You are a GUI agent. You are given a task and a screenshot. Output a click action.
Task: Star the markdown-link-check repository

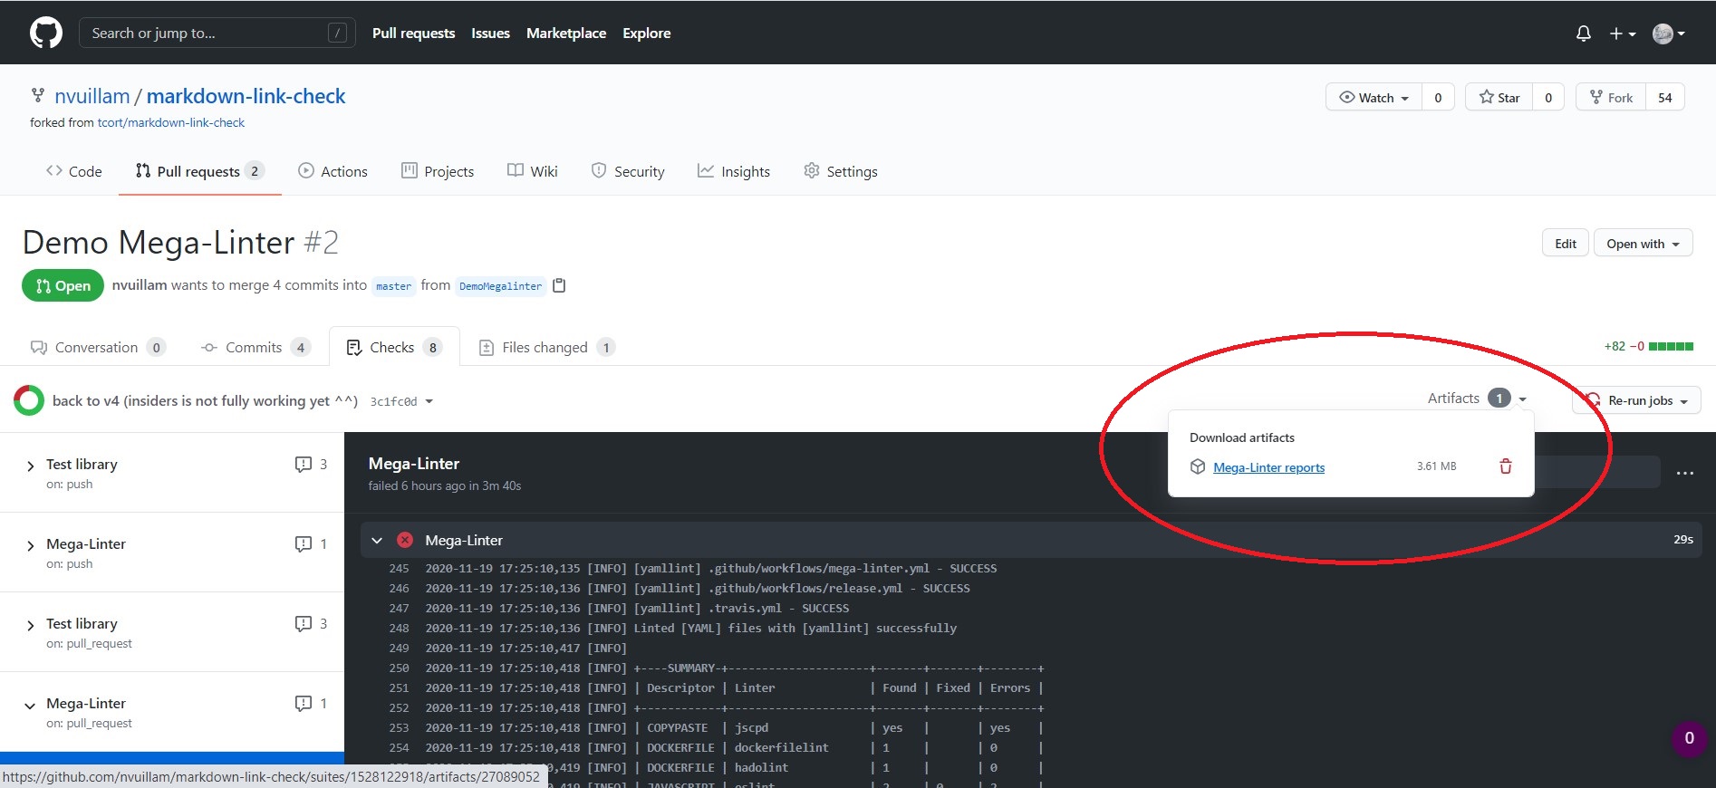(x=1499, y=98)
